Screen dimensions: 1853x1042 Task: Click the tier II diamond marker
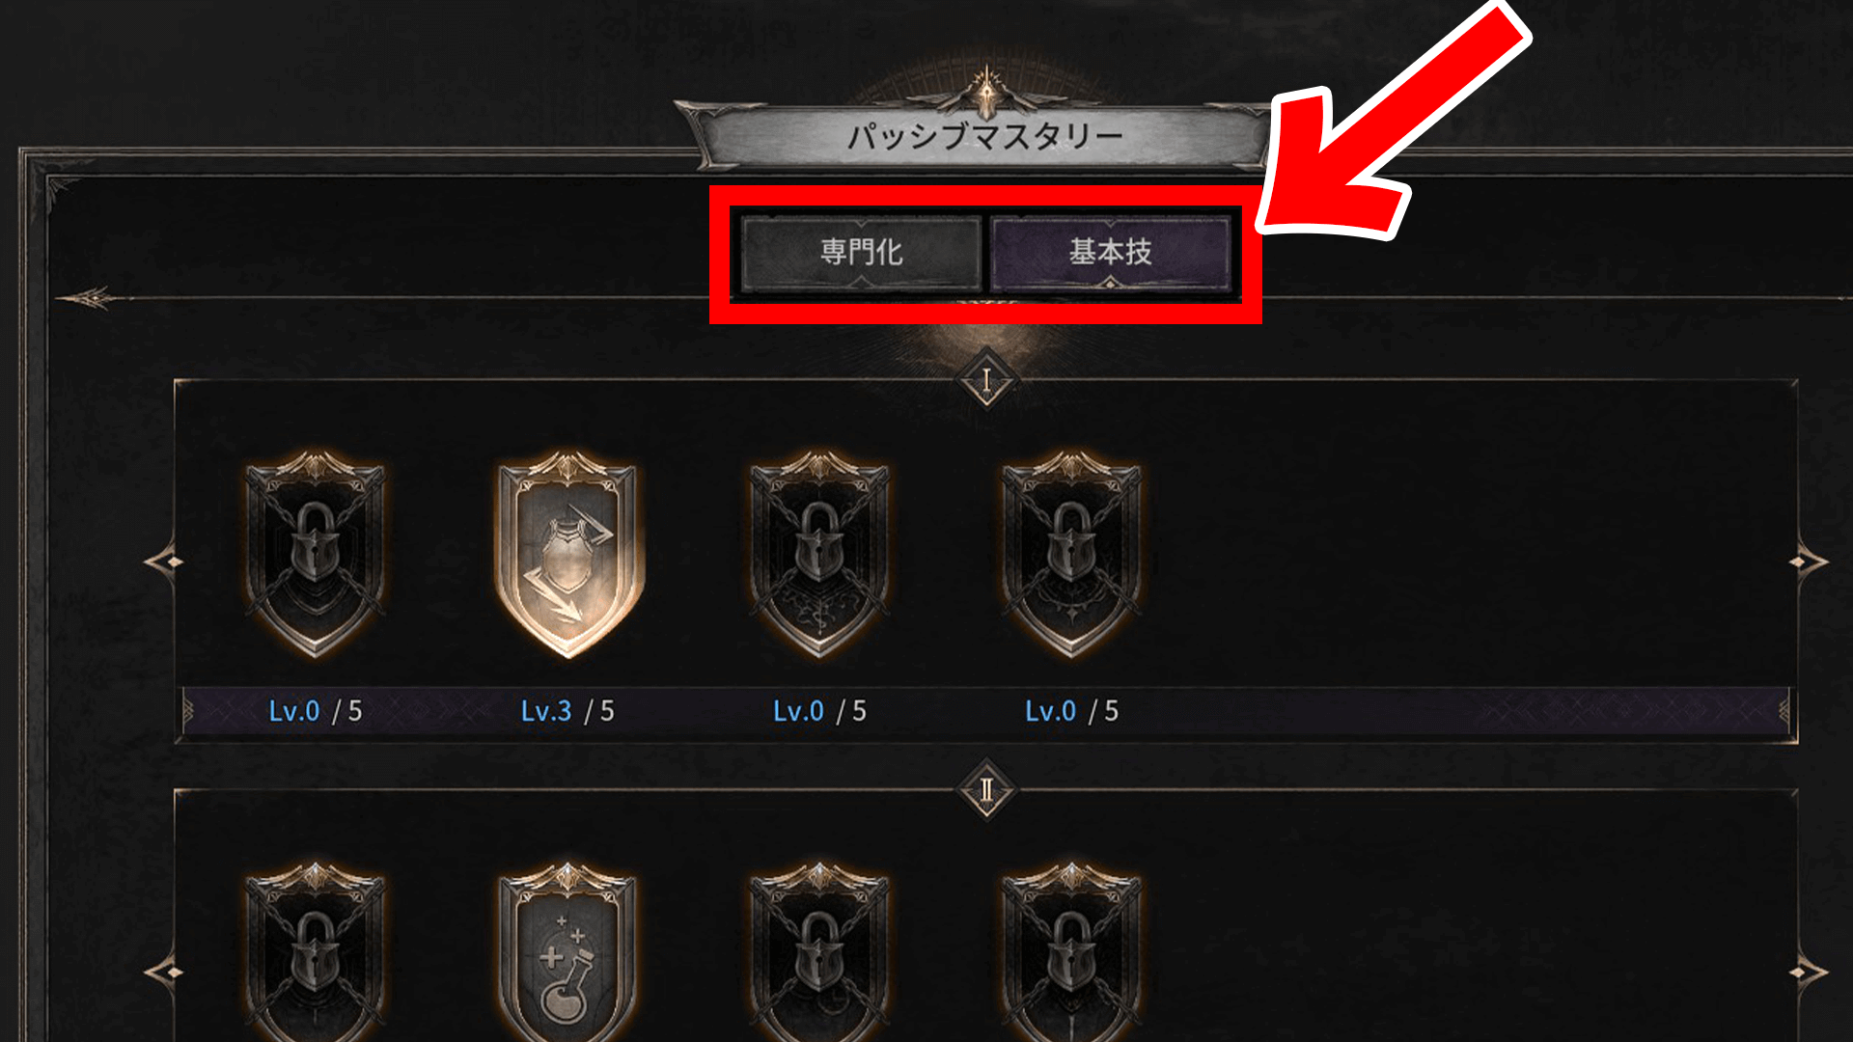[986, 791]
